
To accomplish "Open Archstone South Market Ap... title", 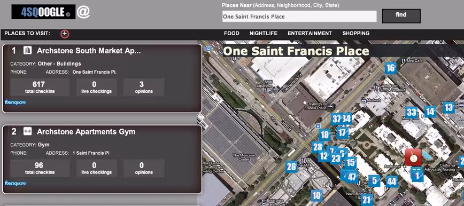I will [89, 51].
